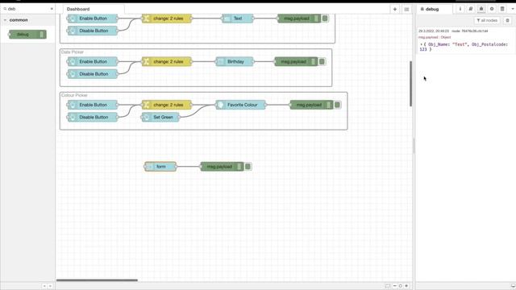Select the msg.payload node after Favorite Colour
This screenshot has width=516, height=290.
coord(312,105)
